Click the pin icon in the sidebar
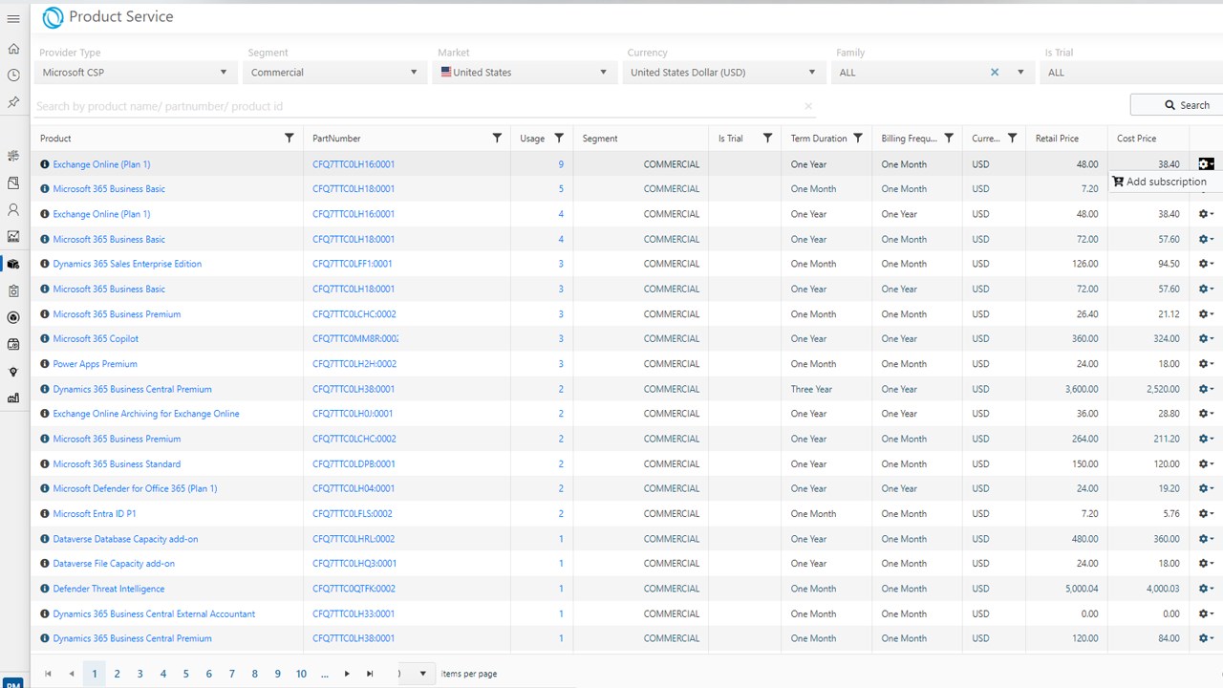 (13, 101)
